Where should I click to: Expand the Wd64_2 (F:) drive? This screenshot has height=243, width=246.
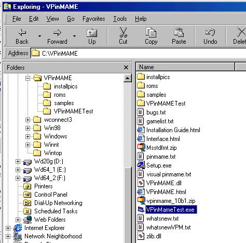18,178
